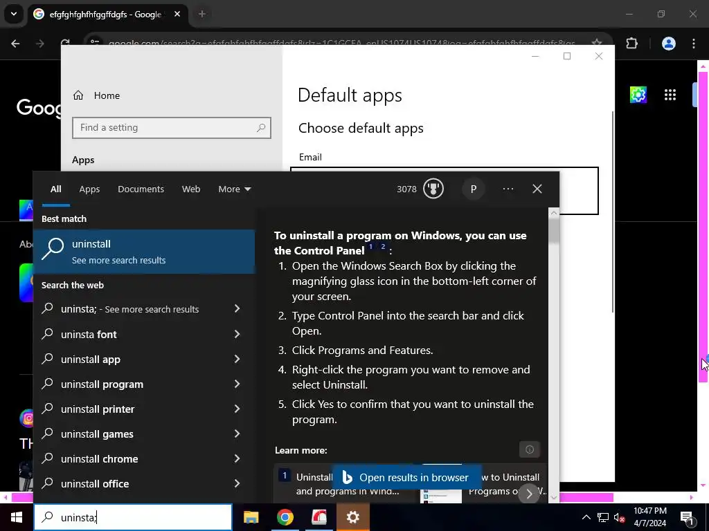
Task: Expand the More search filter dropdown
Action: point(234,189)
